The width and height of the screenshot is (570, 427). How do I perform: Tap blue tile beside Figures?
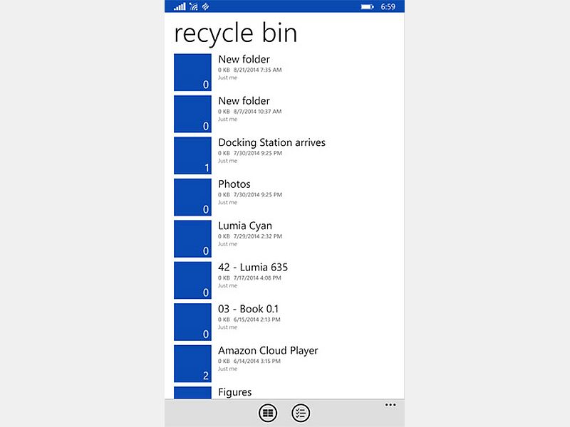(x=192, y=393)
